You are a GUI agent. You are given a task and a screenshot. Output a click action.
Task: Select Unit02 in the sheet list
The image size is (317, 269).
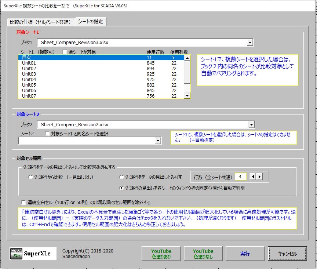tap(101, 68)
